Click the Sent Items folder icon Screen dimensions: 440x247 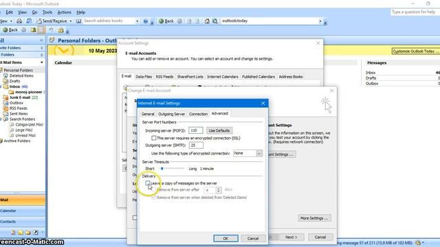point(5,114)
